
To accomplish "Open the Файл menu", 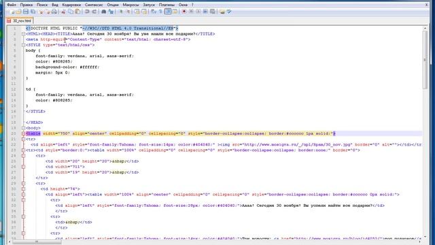I will click(12, 5).
